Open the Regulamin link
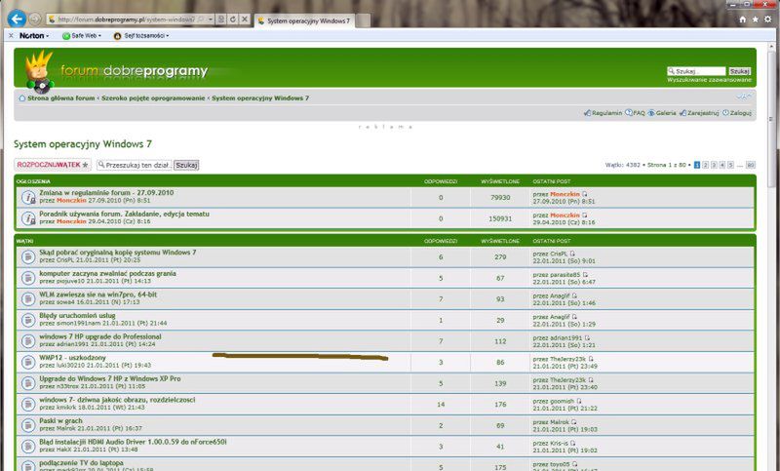This screenshot has height=471, width=780. 603,113
